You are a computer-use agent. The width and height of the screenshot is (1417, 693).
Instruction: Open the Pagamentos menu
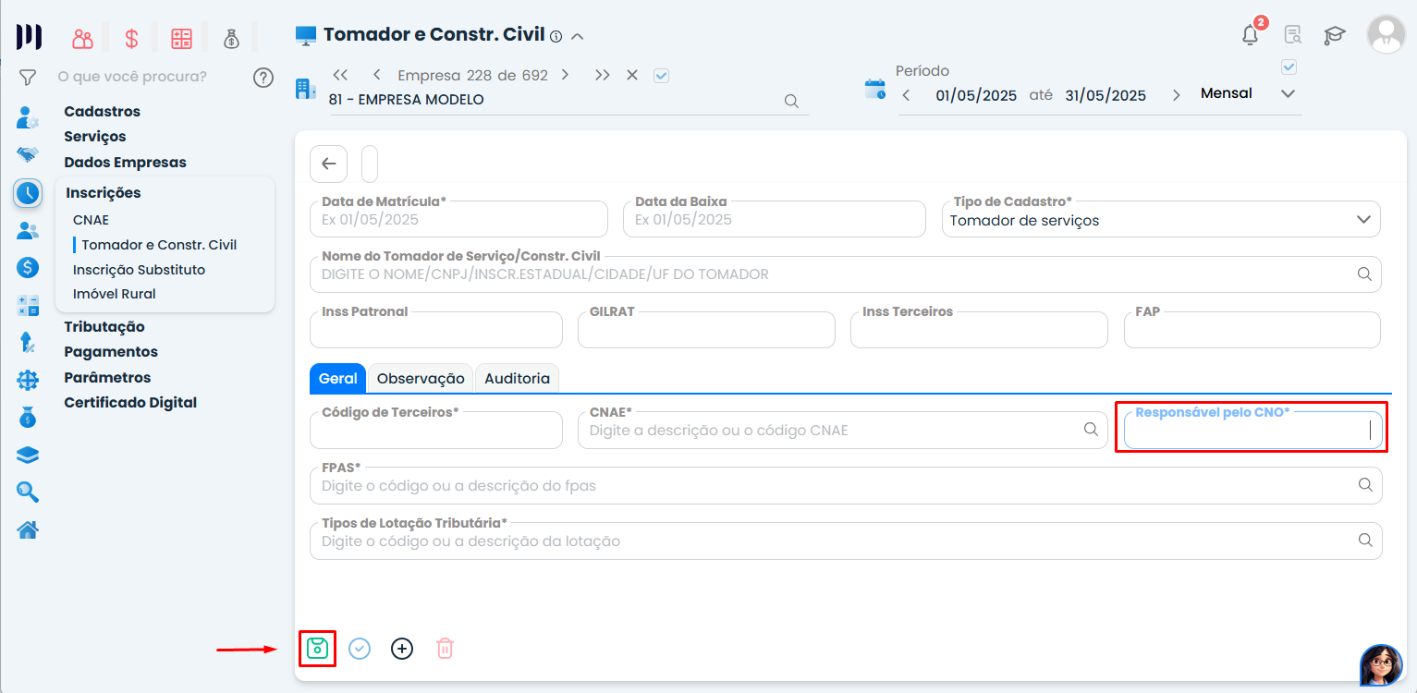(x=111, y=352)
